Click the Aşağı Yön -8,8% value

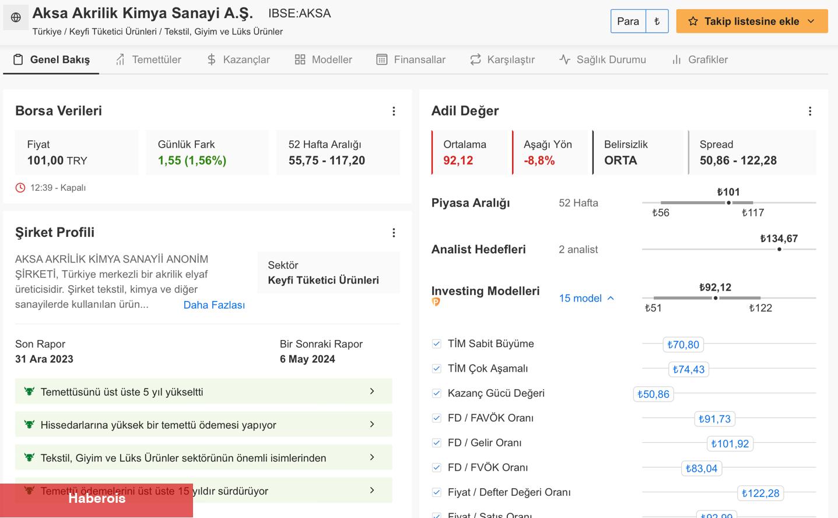(x=539, y=160)
